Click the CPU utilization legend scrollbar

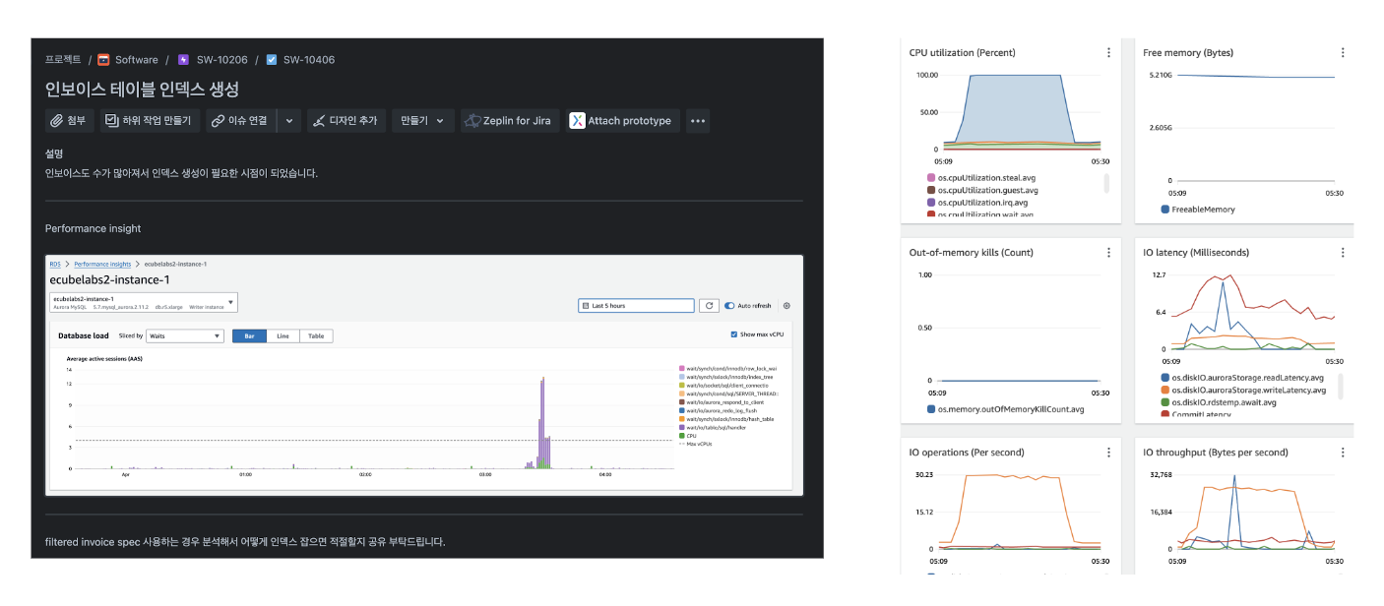[x=1106, y=183]
